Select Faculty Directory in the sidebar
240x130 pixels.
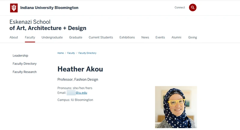point(25,64)
